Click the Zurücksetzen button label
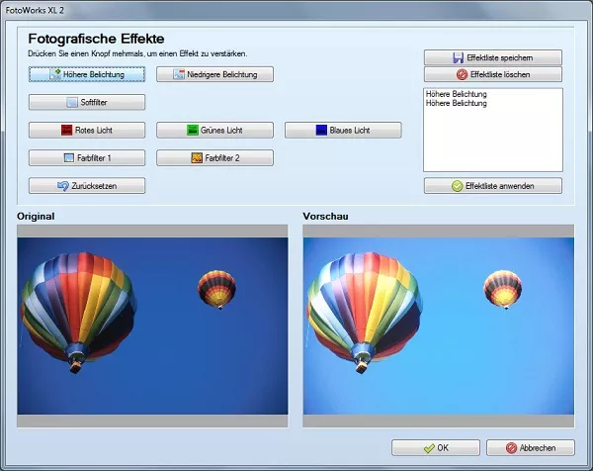The height and width of the screenshot is (471, 593). tap(94, 186)
